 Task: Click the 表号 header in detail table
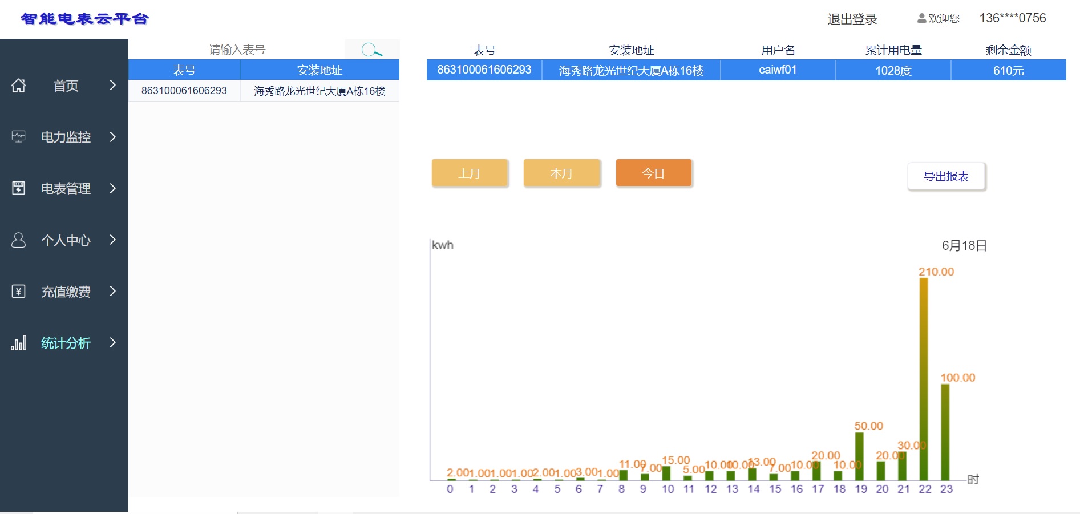tap(484, 50)
